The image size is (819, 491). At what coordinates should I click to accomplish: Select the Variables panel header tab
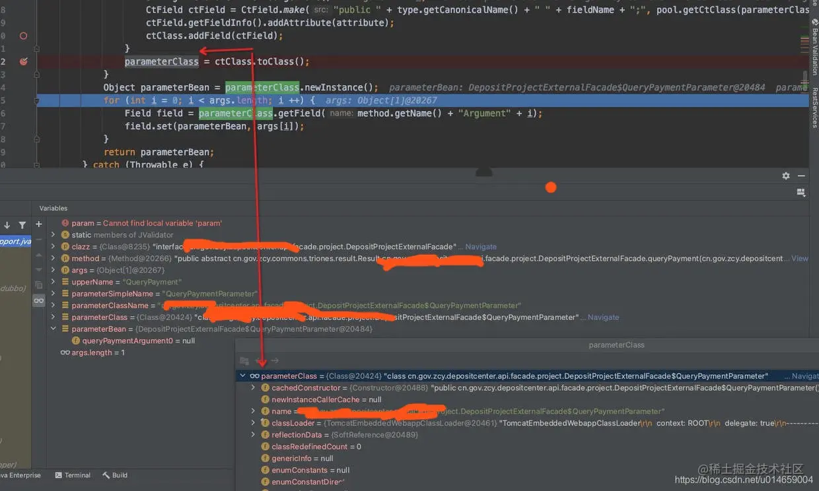(53, 208)
